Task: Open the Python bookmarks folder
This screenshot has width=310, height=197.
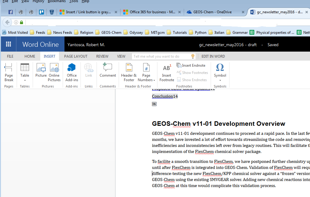Action: tap(200, 33)
